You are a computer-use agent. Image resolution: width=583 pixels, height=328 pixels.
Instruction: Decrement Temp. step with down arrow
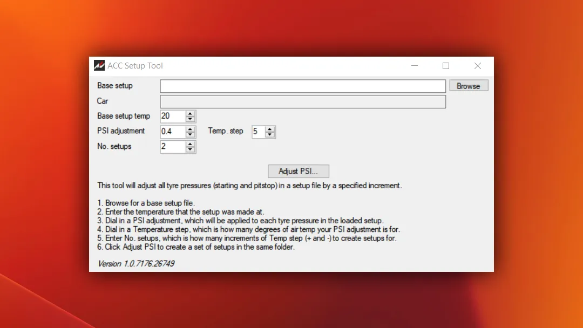coord(270,134)
